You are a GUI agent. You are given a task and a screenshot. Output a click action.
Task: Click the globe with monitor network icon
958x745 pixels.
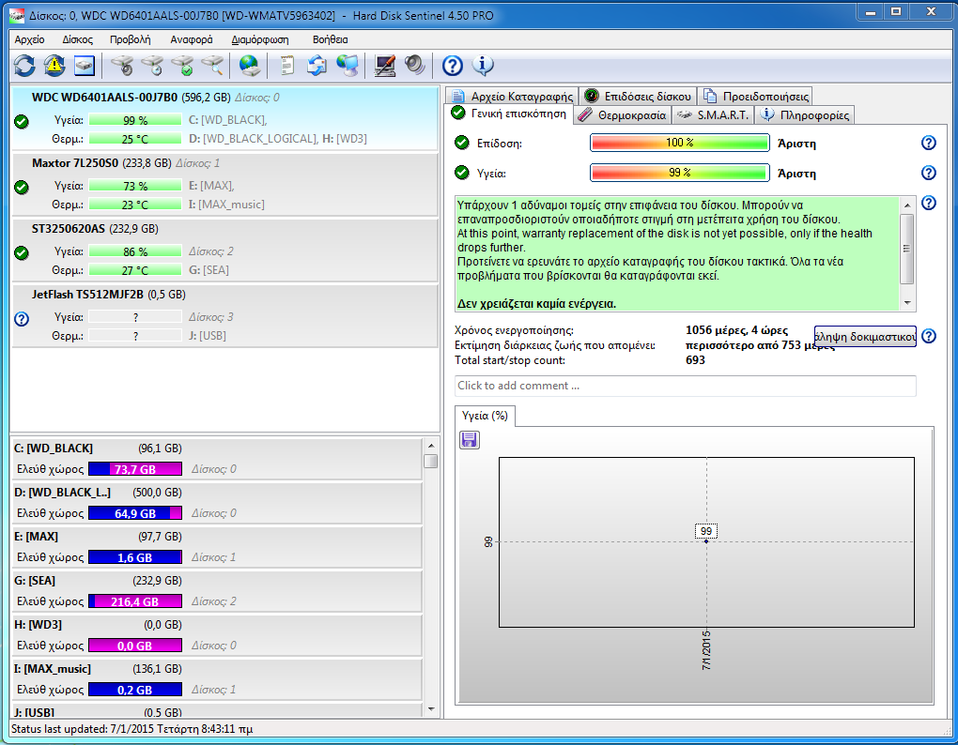pos(347,66)
